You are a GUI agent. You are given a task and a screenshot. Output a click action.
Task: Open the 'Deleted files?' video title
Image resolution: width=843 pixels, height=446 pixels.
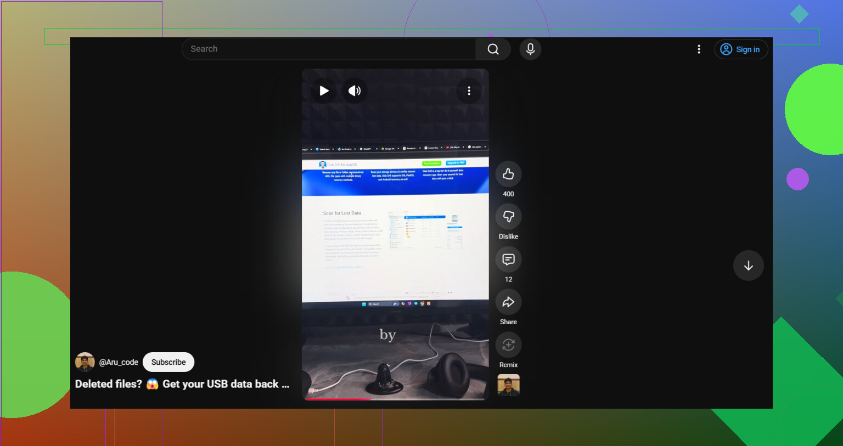[182, 384]
